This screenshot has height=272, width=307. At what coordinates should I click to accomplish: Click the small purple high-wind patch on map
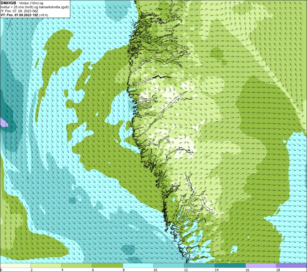4,123
